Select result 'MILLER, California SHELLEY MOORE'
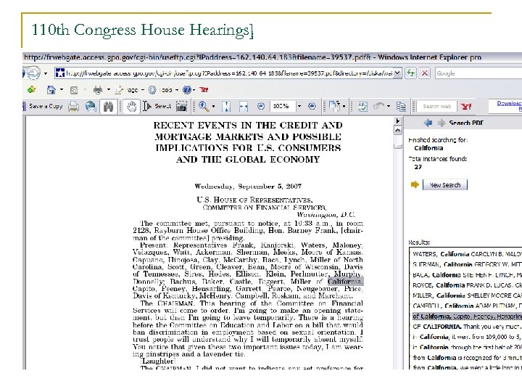 (467, 295)
